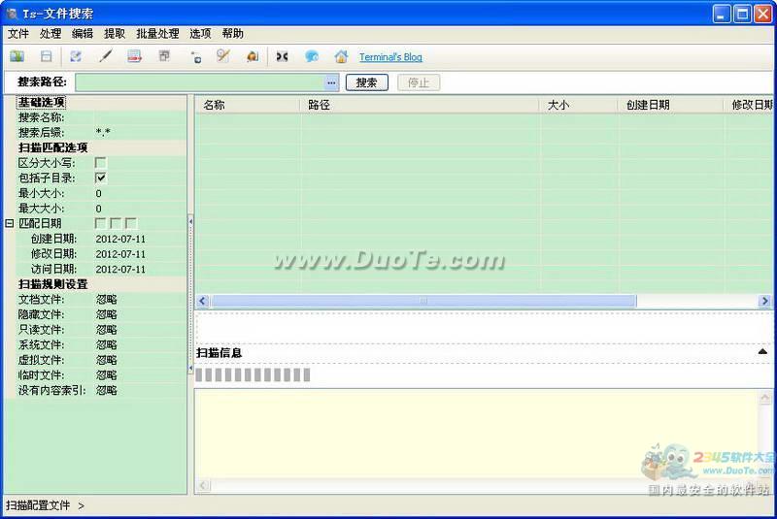Click the results horizontal scrollbar thumb
The height and width of the screenshot is (519, 777).
point(423,301)
